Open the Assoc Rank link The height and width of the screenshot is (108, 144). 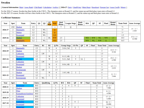(29, 7)
